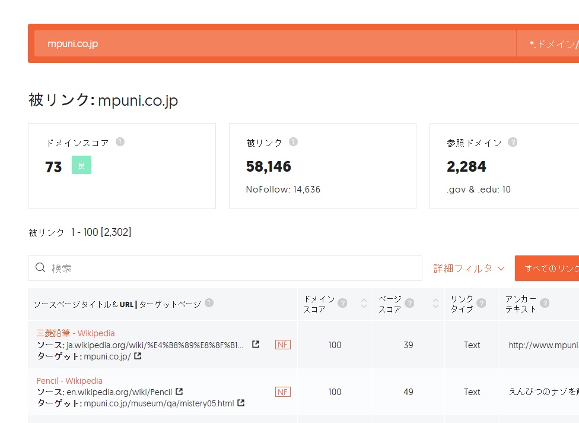Click the えんぴつのナゾ anchor text cell

coord(543,392)
